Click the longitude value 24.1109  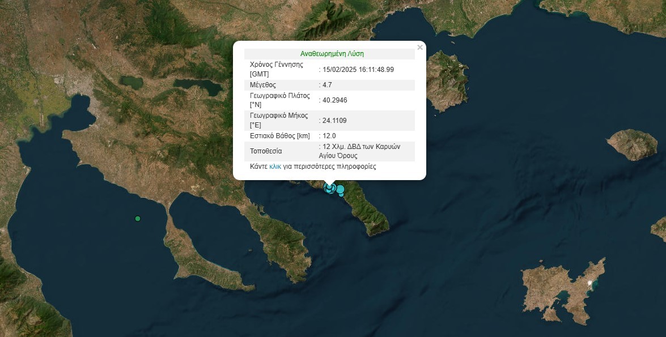point(334,121)
